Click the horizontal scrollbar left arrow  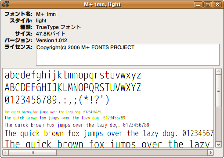(6, 152)
